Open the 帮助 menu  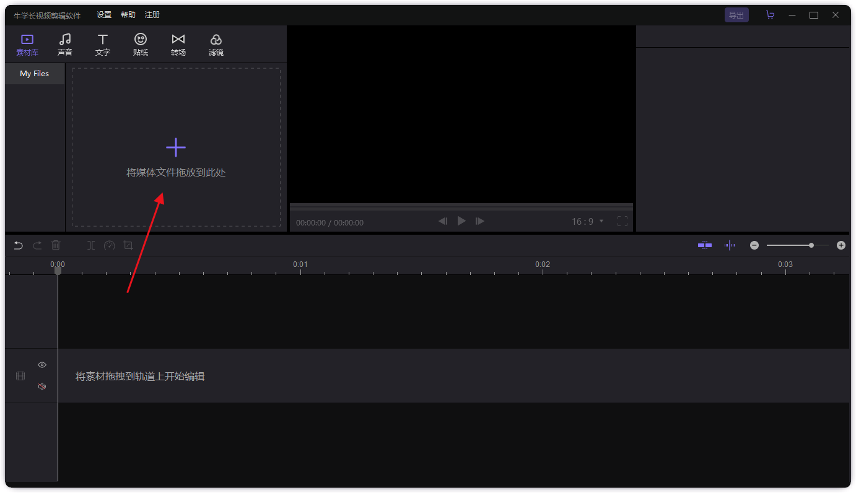(x=128, y=15)
